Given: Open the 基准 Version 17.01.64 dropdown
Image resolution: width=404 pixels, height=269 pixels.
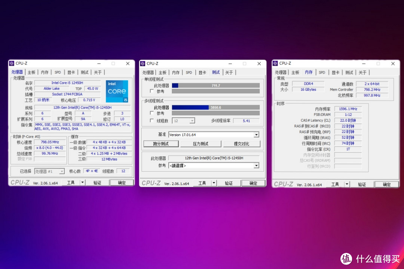Looking at the screenshot, I should click(x=256, y=135).
